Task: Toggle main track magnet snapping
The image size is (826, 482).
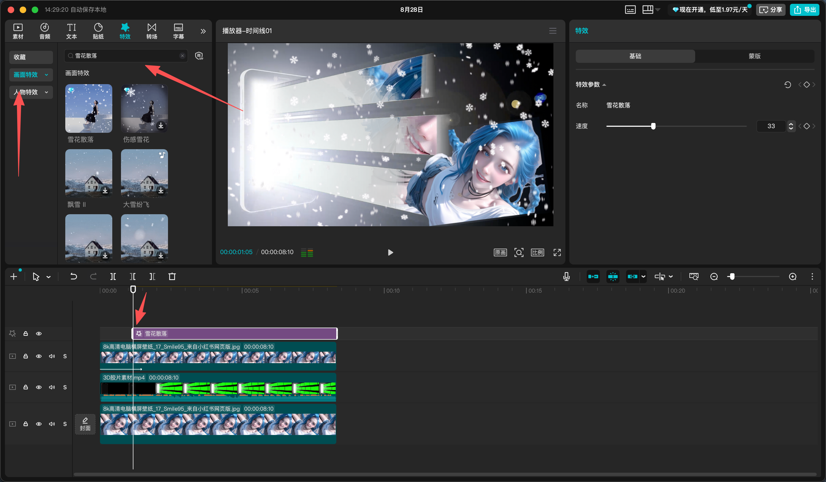Action: 593,277
